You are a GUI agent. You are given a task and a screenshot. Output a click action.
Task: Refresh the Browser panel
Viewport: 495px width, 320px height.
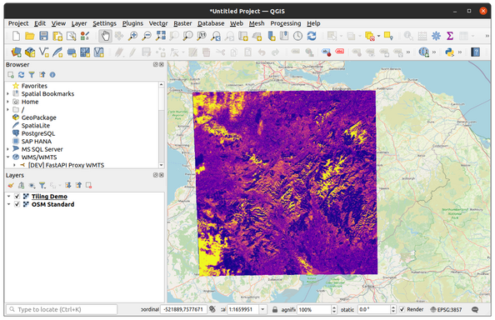21,75
